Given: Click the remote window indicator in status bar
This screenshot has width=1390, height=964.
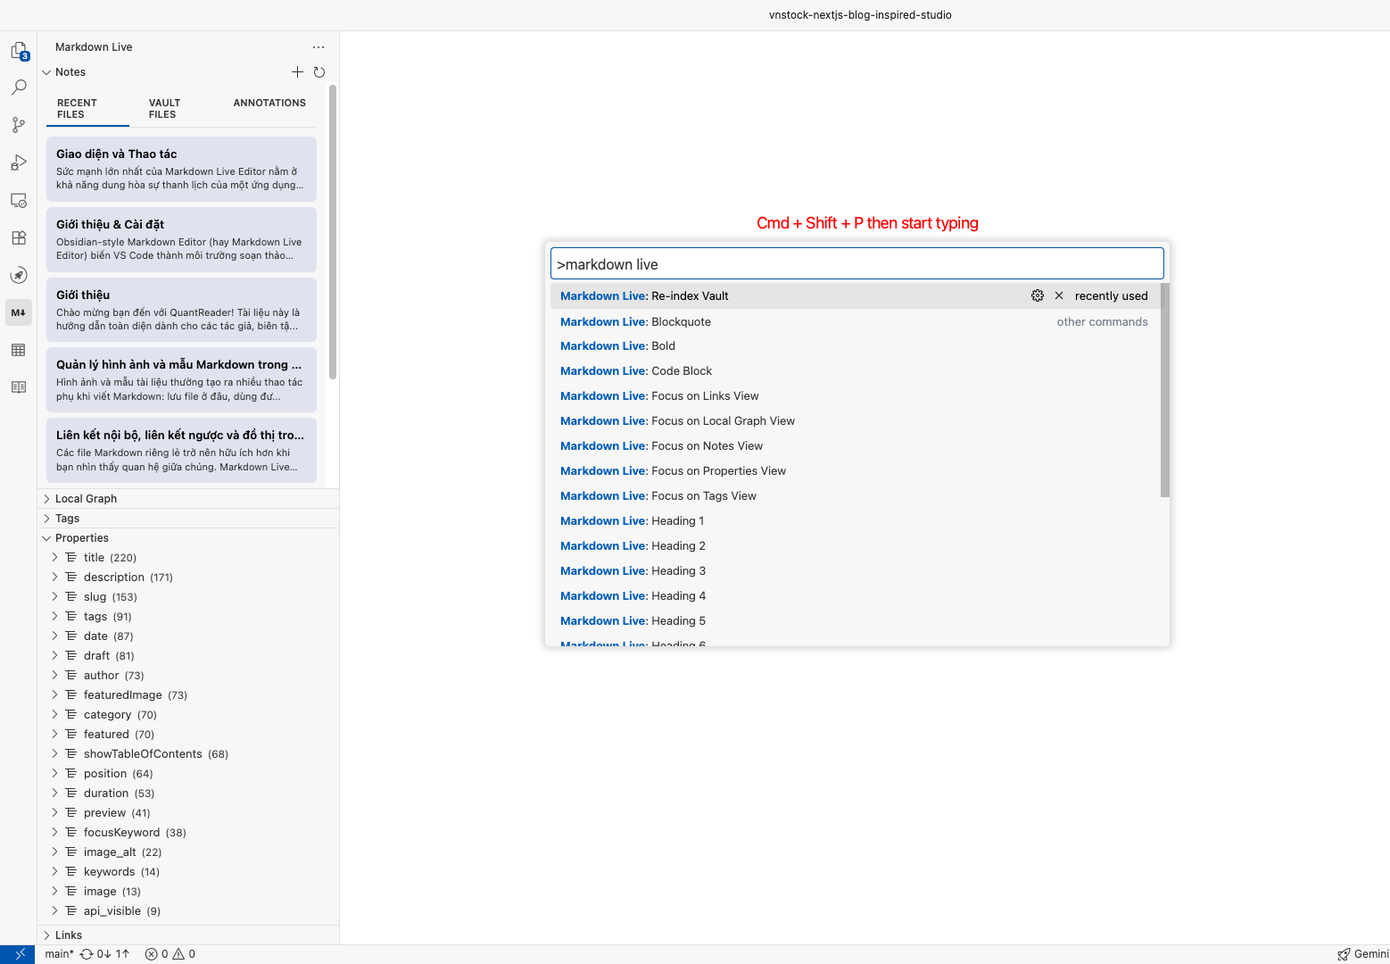Looking at the screenshot, I should (x=19, y=954).
